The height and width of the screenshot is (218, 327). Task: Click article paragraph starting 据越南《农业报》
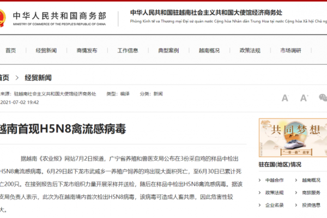pos(121,184)
